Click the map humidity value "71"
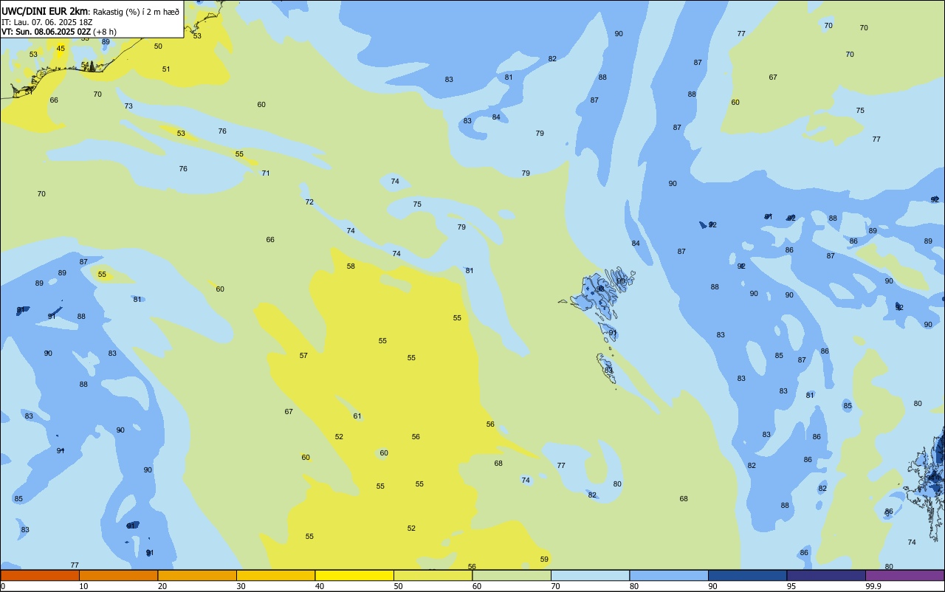Screen dimensions: 945x592 click(266, 173)
